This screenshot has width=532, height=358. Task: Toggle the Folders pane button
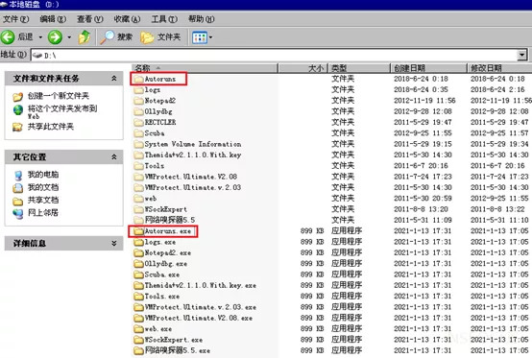click(160, 37)
